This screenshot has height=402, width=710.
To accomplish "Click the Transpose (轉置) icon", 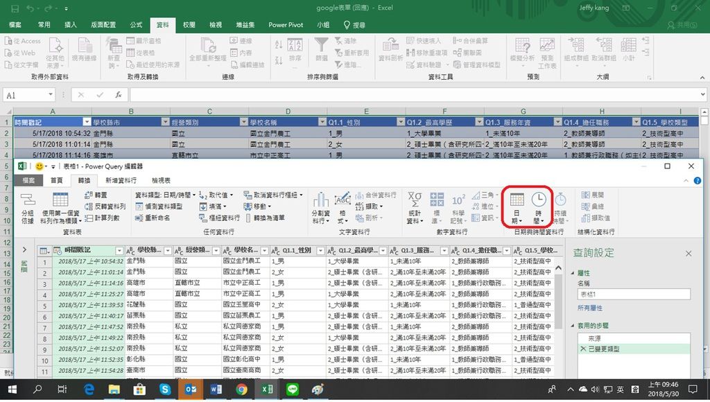I will [x=89, y=195].
